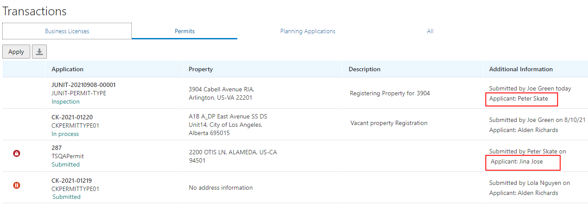This screenshot has height=205, width=588.
Task: Click Applicant: Peter Skate text
Action: pyautogui.click(x=518, y=99)
